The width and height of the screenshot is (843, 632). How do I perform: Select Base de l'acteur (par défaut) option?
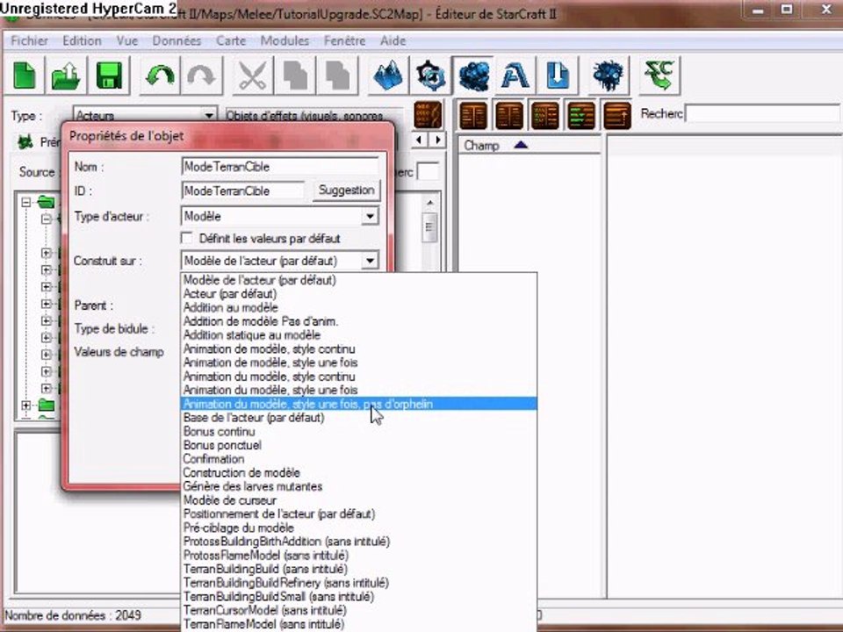click(x=358, y=418)
